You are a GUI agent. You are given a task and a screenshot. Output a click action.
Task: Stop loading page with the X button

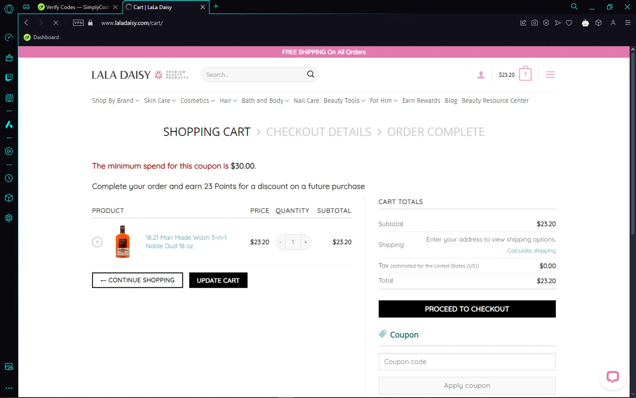click(x=56, y=23)
